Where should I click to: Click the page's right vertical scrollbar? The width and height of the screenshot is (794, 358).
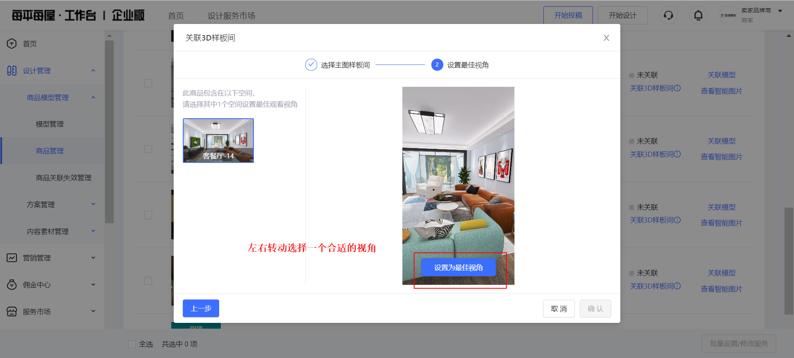coord(789,261)
